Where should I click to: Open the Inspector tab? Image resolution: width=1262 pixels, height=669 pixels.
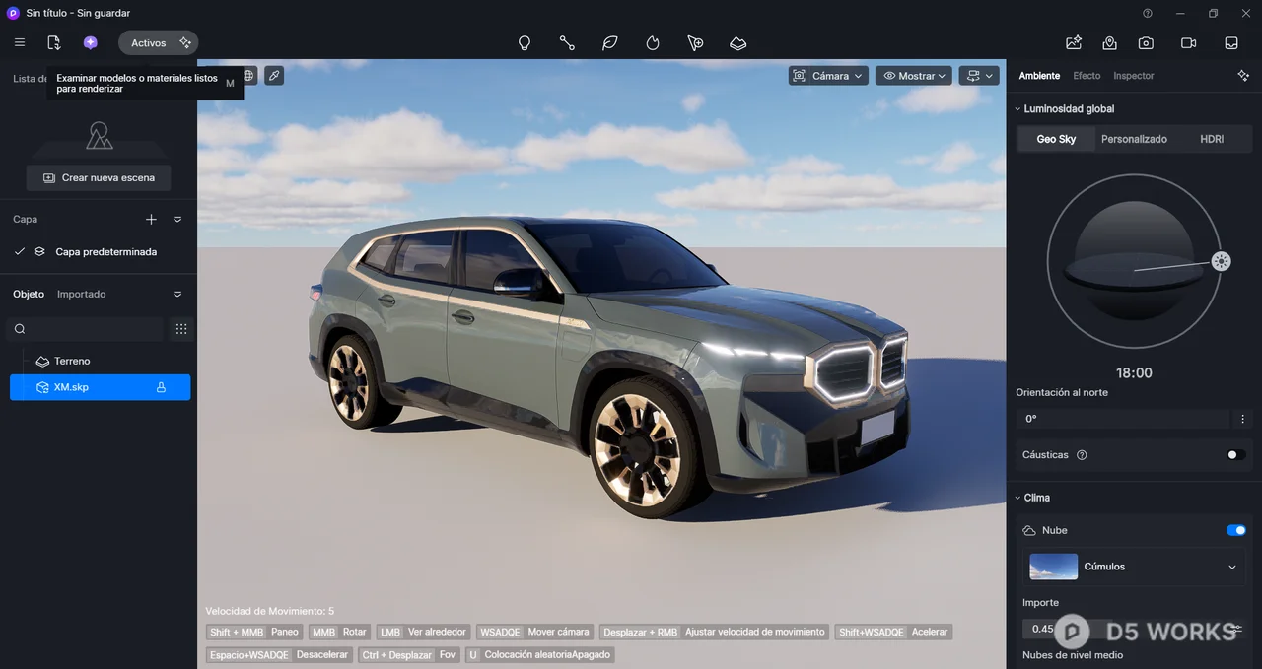(1134, 76)
